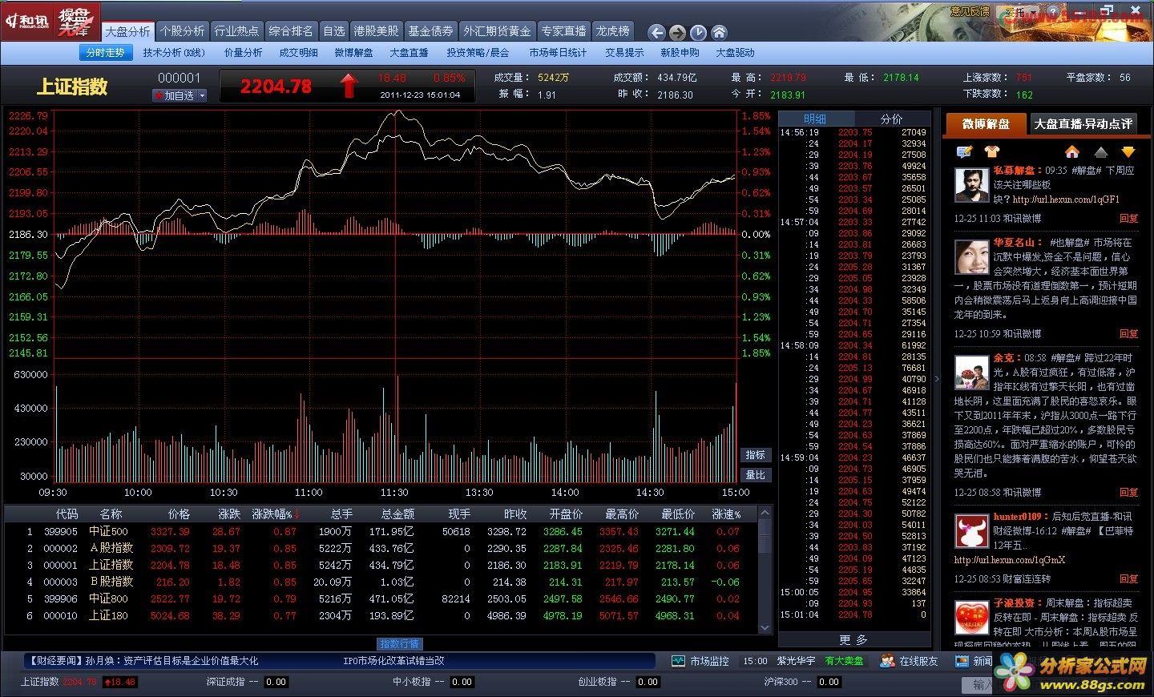
Task: Switch to 自选 main tab
Action: click(334, 31)
